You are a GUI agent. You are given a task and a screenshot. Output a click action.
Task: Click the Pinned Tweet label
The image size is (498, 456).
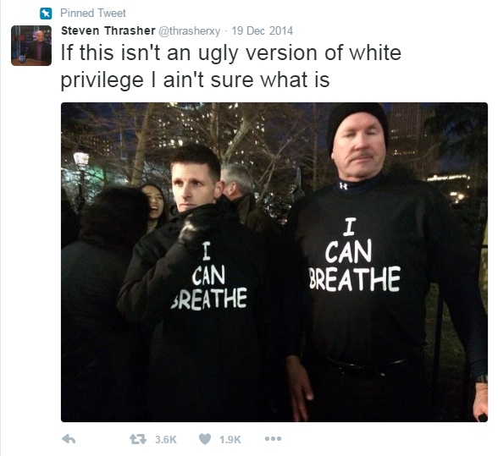(93, 13)
